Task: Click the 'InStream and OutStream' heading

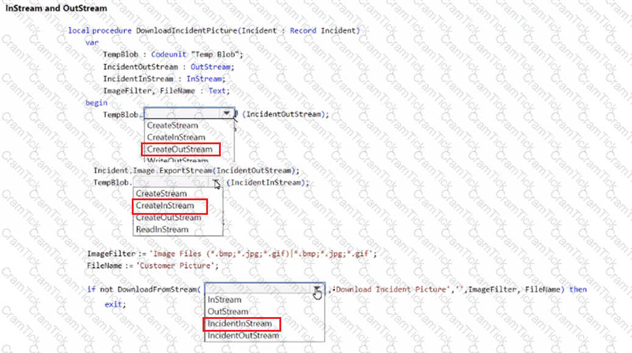Action: coord(56,9)
